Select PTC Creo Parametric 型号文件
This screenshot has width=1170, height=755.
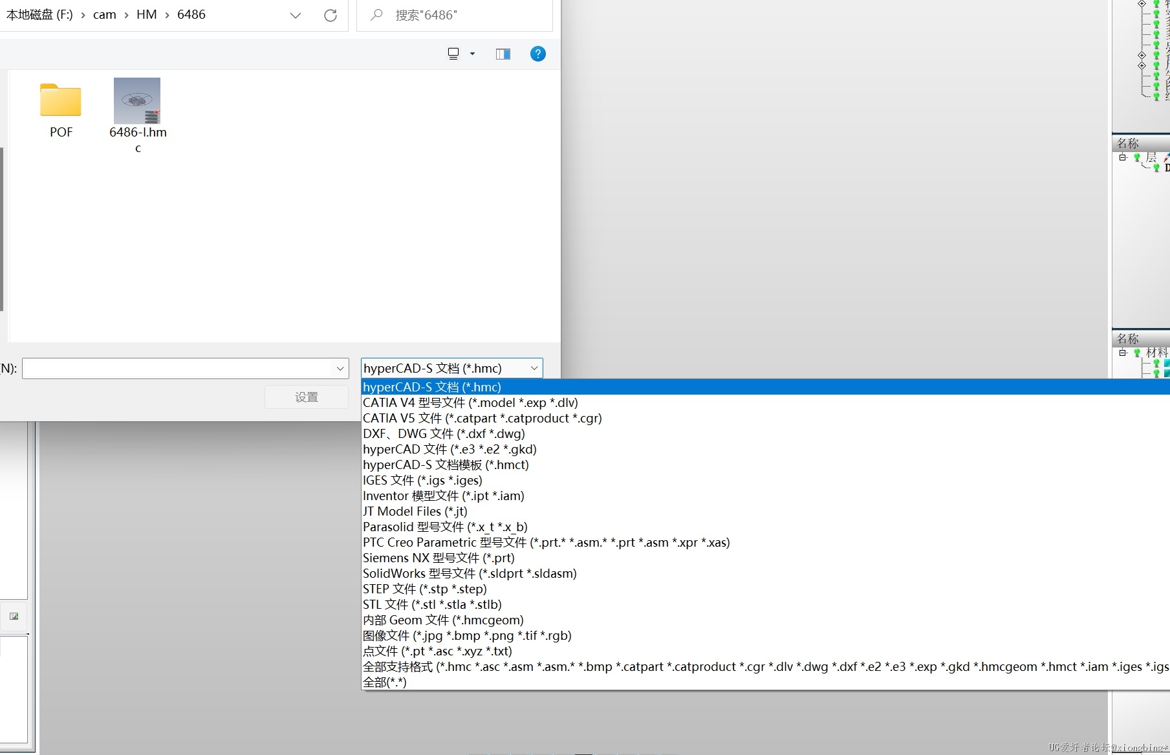766,542
